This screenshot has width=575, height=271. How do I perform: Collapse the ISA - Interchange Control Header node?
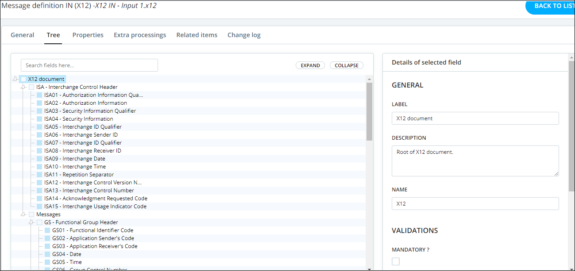(23, 87)
